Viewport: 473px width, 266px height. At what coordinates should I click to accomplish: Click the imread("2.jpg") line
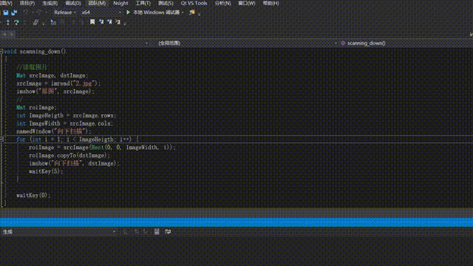(58, 83)
